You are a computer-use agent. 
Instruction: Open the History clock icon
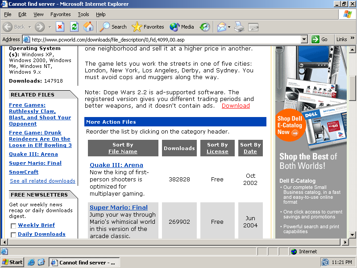pos(205,27)
